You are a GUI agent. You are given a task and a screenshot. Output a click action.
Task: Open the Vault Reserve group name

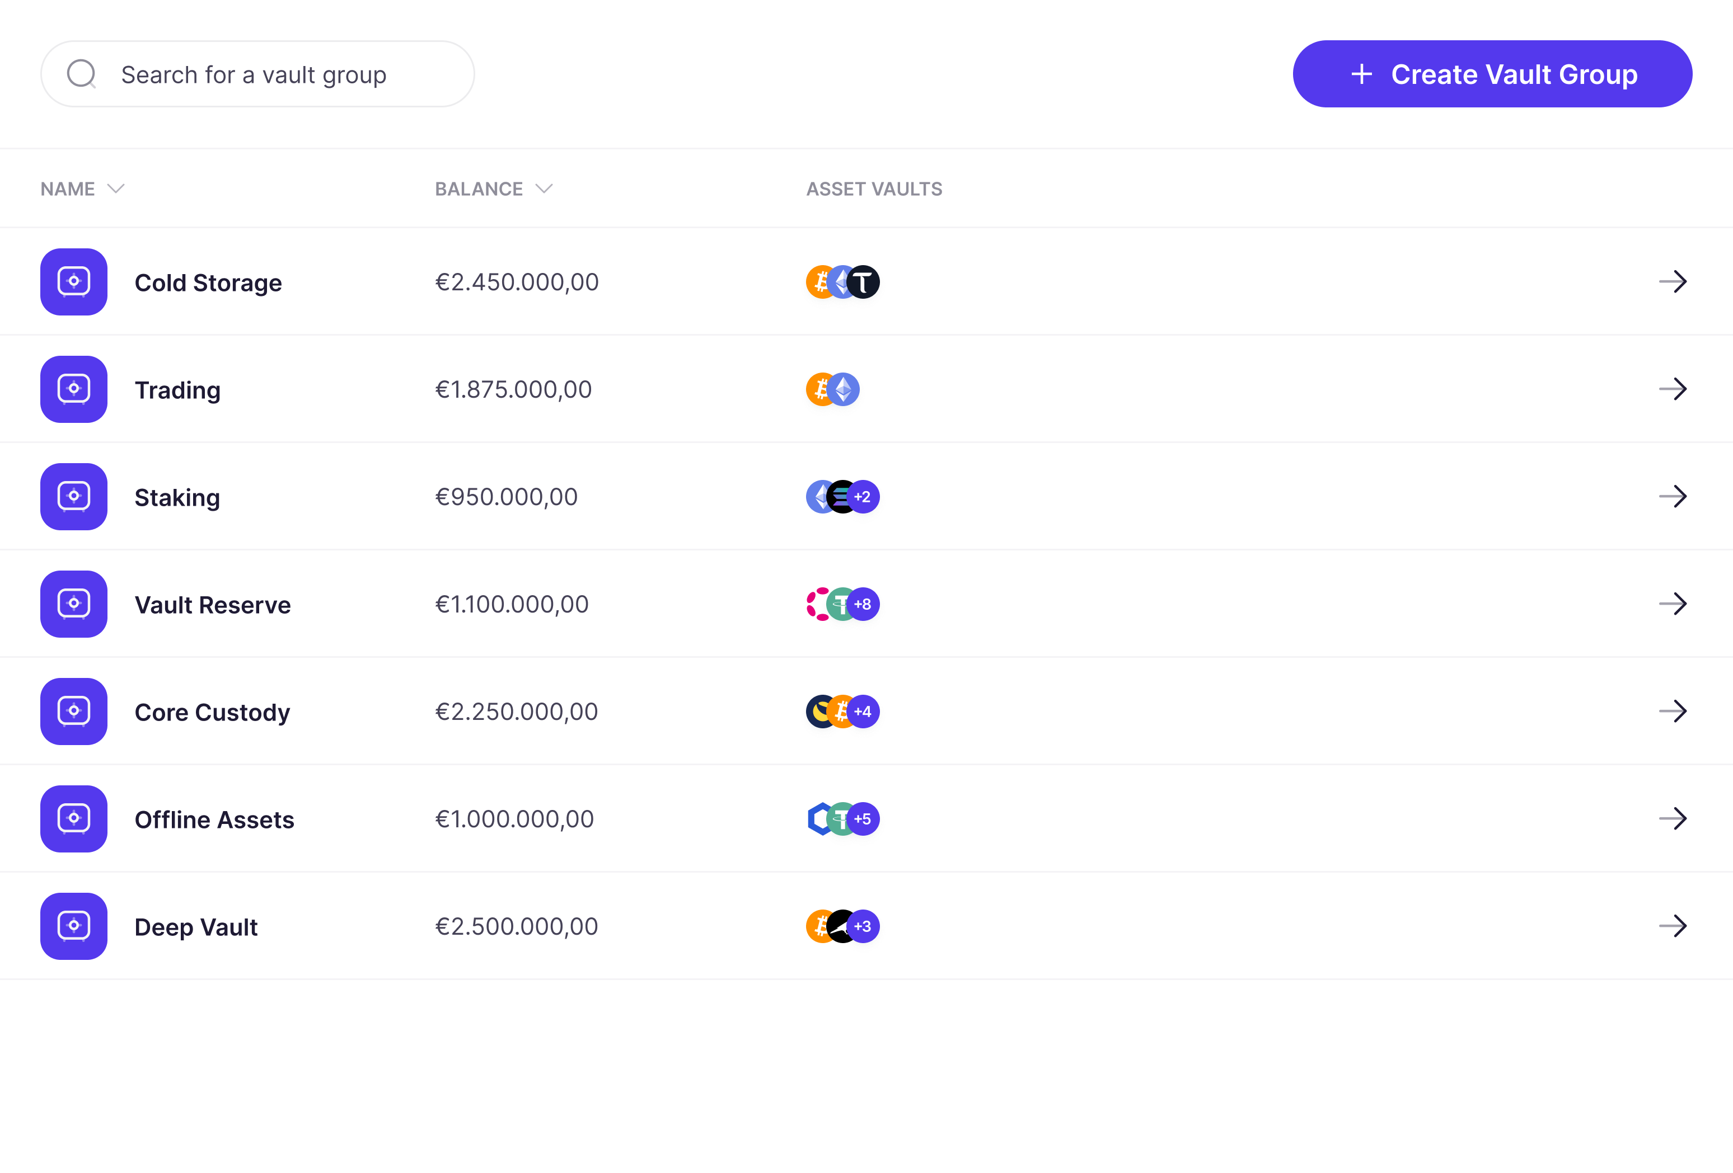pyautogui.click(x=213, y=605)
